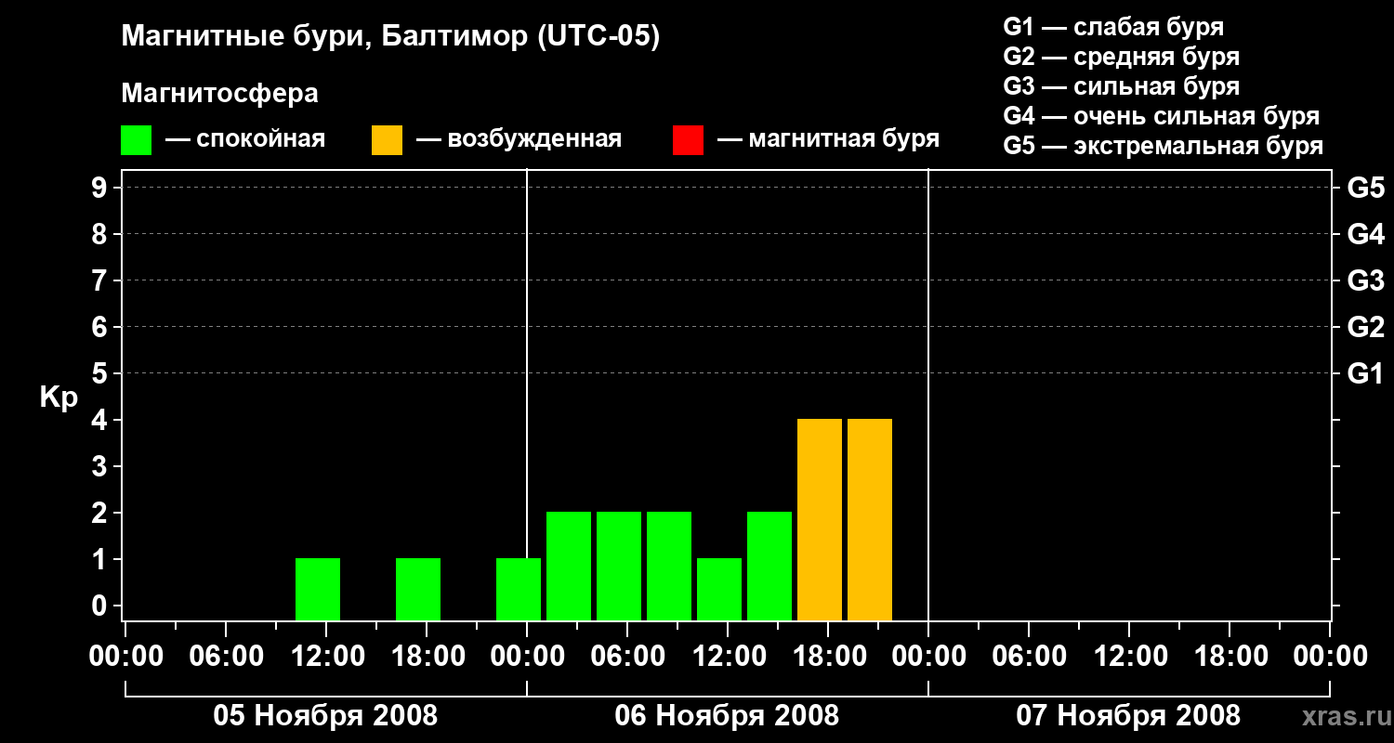Click the Kp value 7 on left axis
The image size is (1394, 743).
tap(101, 280)
